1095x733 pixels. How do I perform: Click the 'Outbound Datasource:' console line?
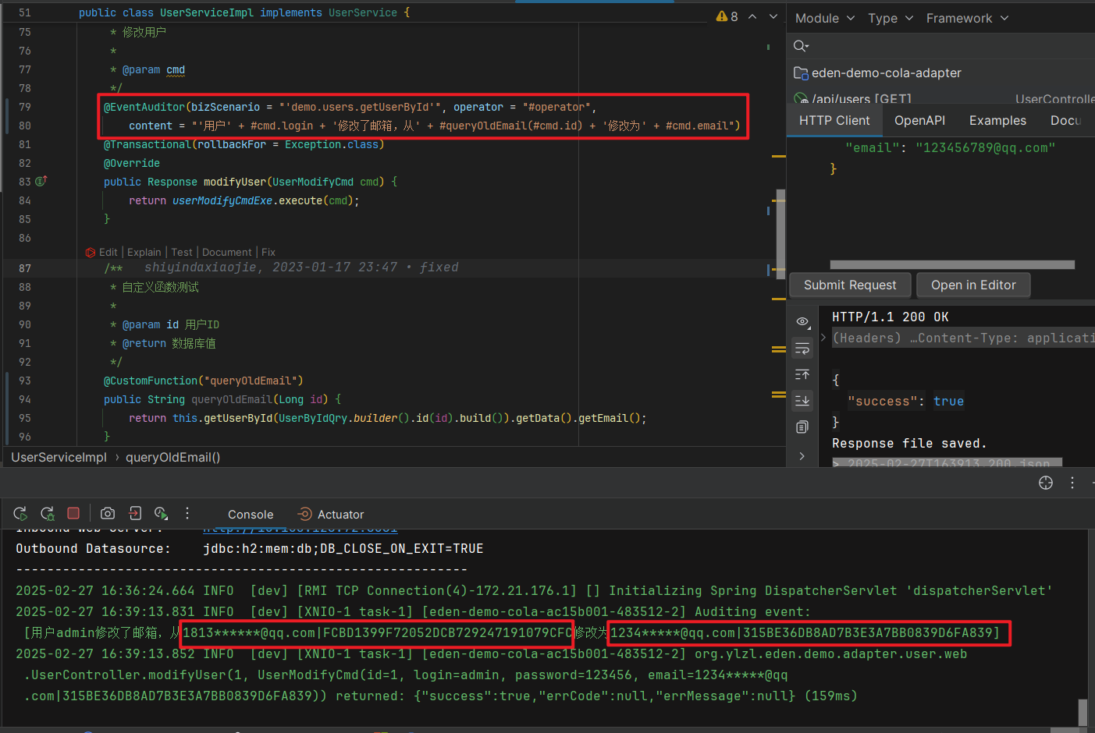click(93, 548)
